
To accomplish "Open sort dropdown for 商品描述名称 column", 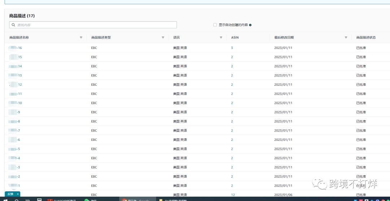I will click(81, 37).
